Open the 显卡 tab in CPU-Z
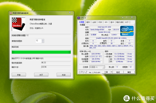The height and width of the screenshot is (103, 156). (112, 22)
